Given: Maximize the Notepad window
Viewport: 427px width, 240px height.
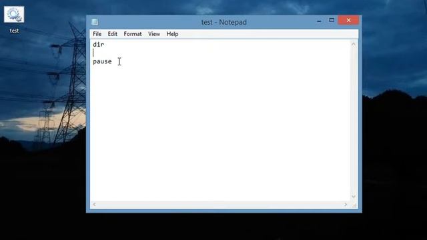Looking at the screenshot, I should click(332, 20).
